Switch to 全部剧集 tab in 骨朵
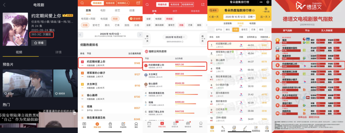 point(227,23)
